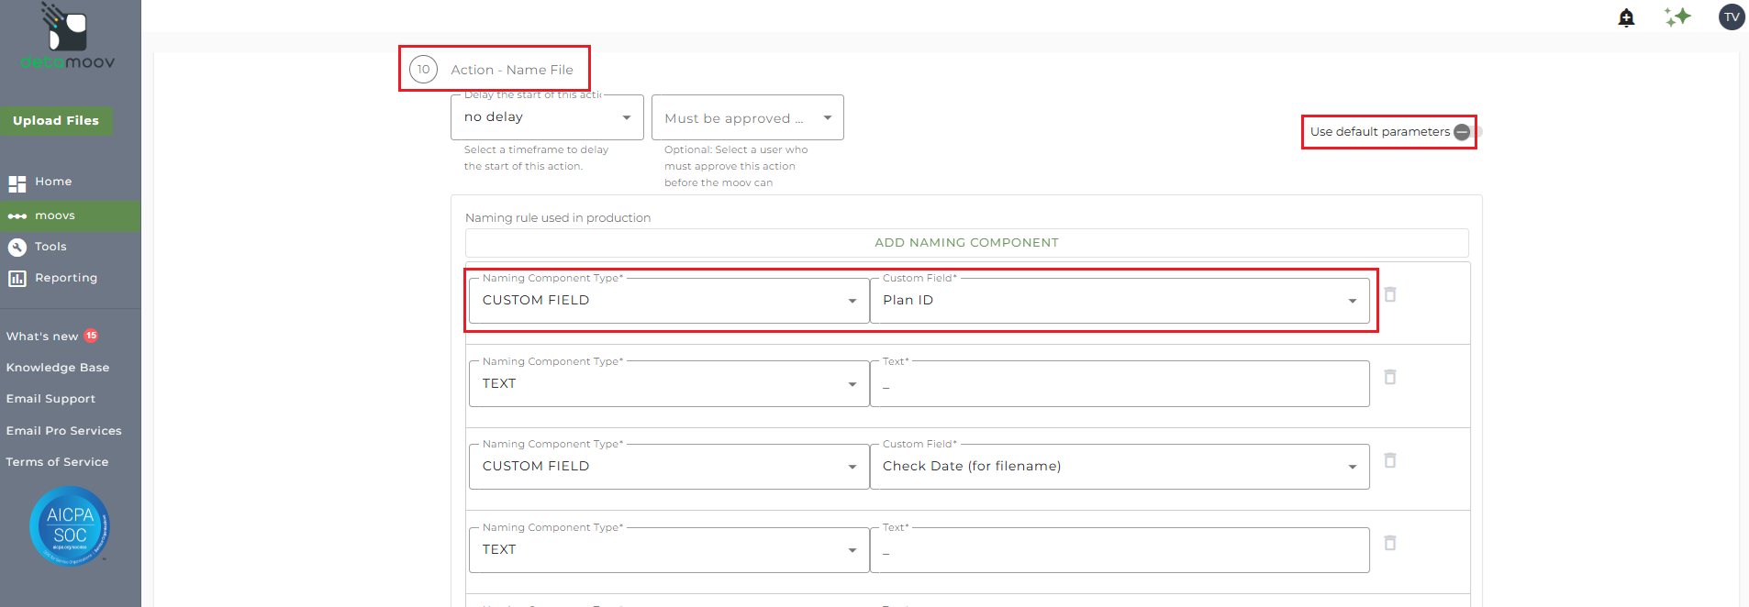Open the Must be approved dropdown
Viewport: 1749px width, 607px height.
747,118
